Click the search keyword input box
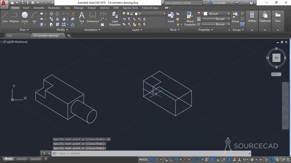This screenshot has width=291, height=163. 183,3
